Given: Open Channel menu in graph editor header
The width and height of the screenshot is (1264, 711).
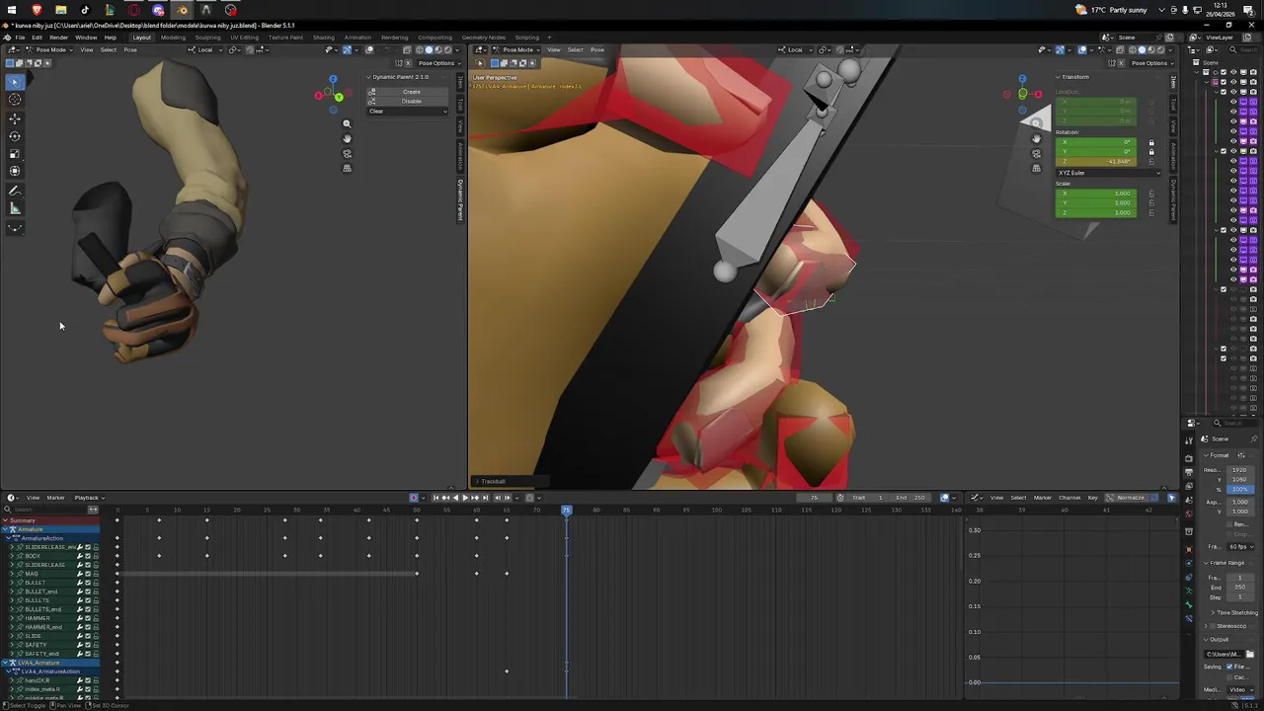Looking at the screenshot, I should point(1069,498).
